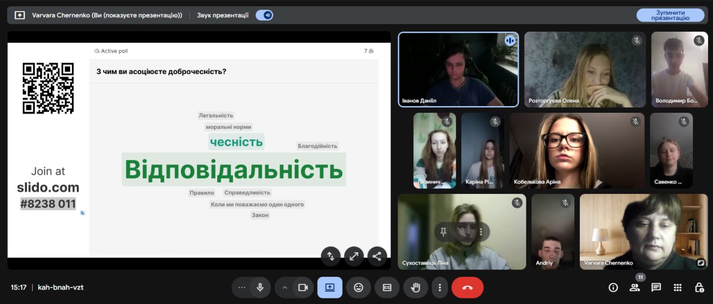Open the emoji reactions button
713x304 pixels.
[358, 287]
